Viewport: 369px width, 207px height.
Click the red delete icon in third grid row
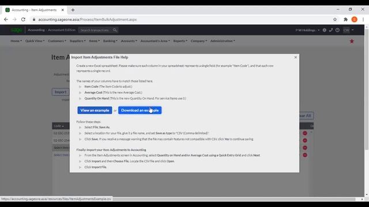(x=305, y=148)
